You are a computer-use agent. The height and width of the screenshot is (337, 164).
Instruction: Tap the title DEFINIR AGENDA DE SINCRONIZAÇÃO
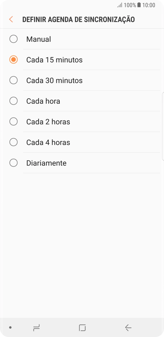tap(79, 19)
